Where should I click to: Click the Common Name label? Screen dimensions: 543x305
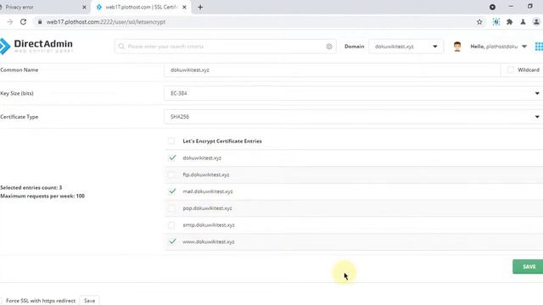point(19,69)
